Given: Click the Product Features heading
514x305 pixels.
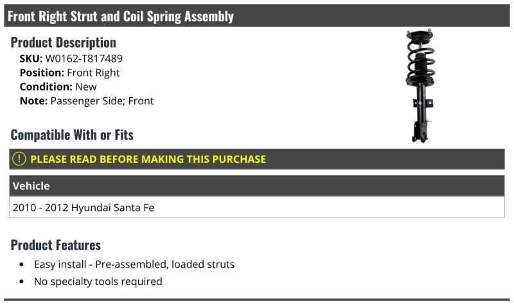Looking at the screenshot, I should [56, 245].
